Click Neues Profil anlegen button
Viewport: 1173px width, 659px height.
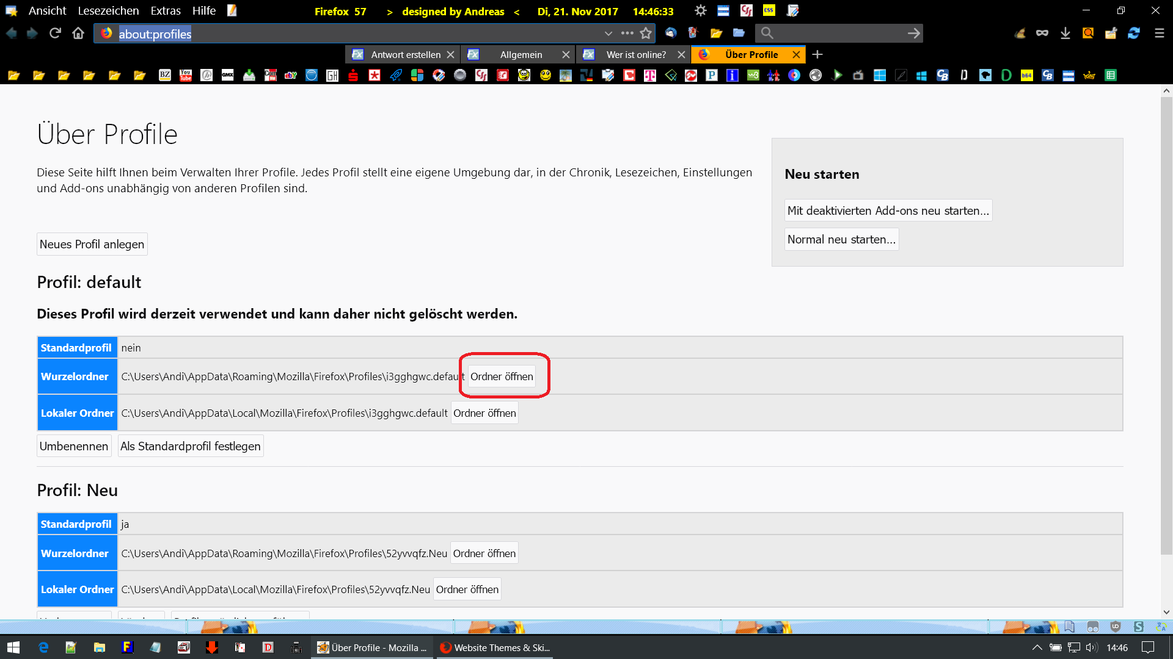[x=92, y=244]
